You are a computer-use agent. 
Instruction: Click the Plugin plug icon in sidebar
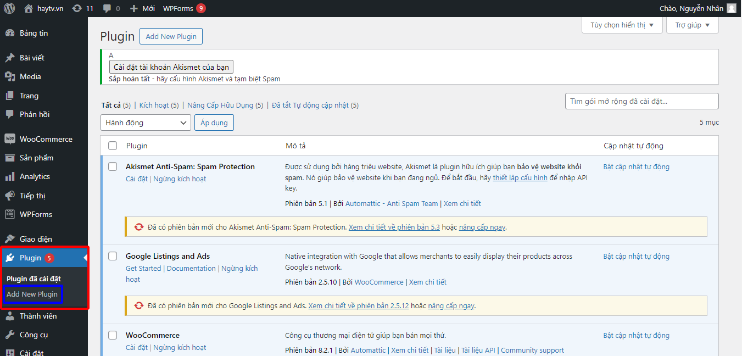pos(10,258)
